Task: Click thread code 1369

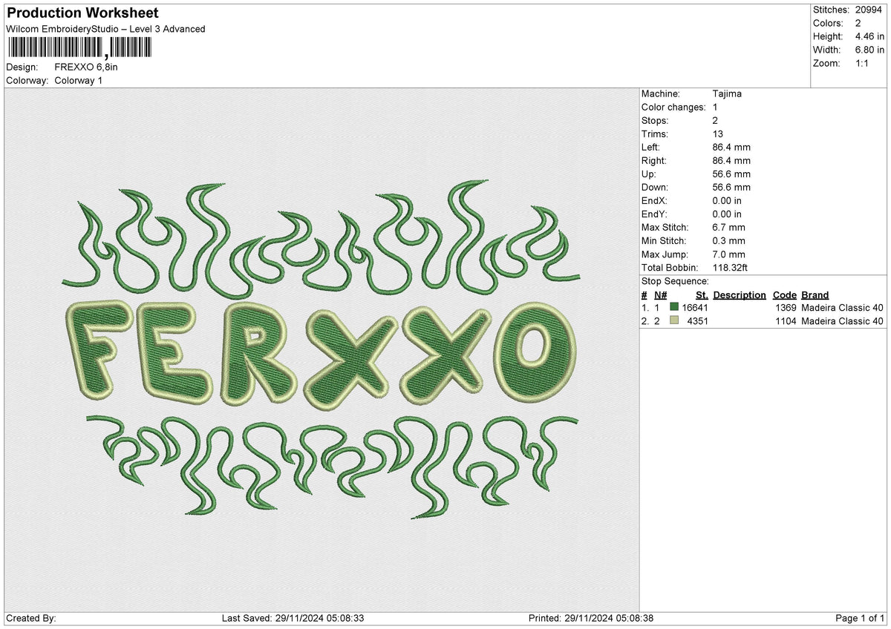Action: tap(786, 308)
